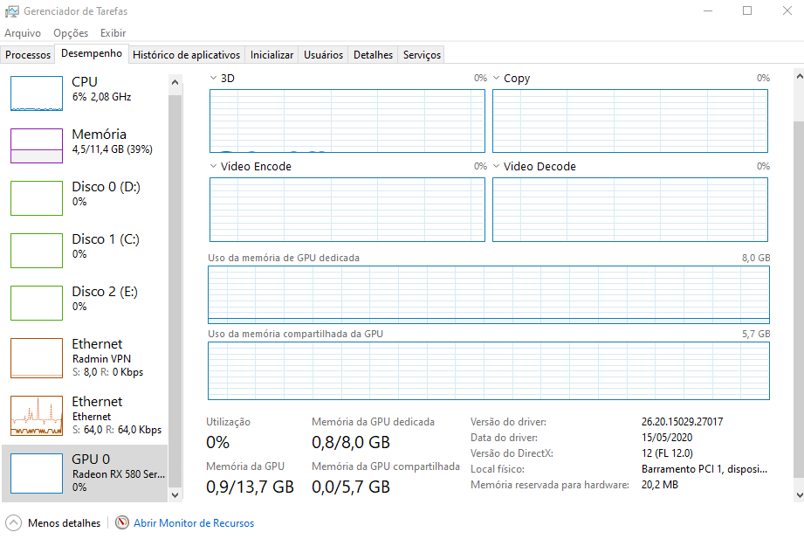Select the Disco 1 (C:) graph icon
Screen dimensions: 804x539
37,251
